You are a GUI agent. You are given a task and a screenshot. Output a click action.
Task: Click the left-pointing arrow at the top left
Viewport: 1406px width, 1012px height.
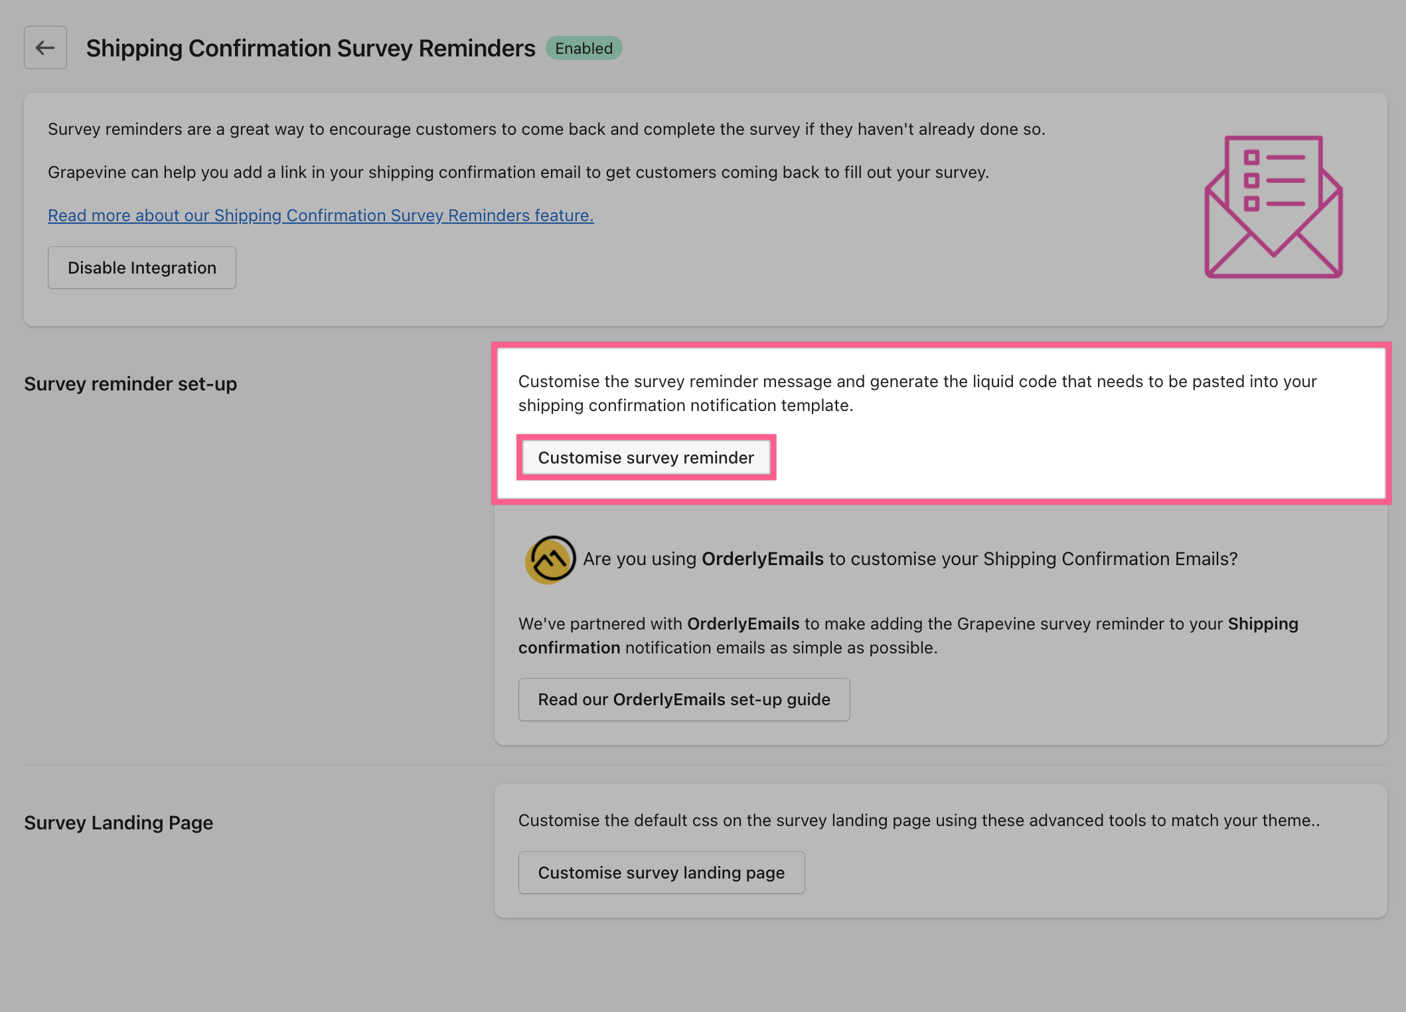coord(45,47)
